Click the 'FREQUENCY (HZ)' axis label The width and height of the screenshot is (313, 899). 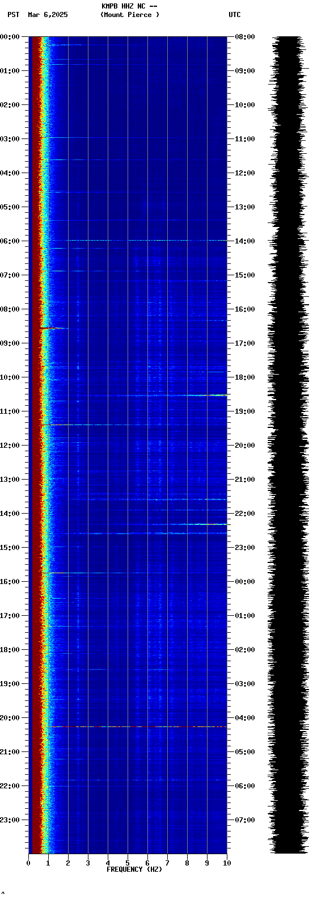(x=134, y=869)
